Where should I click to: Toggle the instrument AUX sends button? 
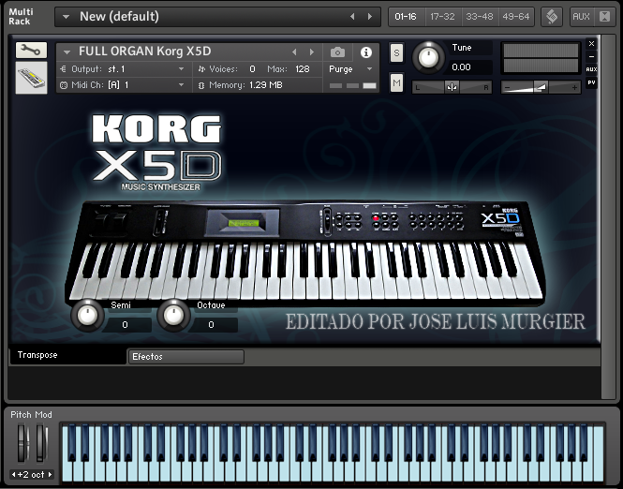[x=591, y=69]
